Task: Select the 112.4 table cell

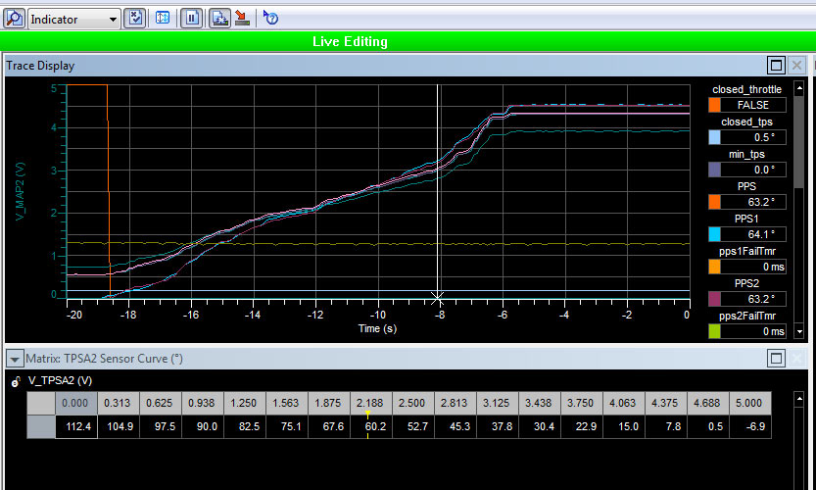Action: 76,426
